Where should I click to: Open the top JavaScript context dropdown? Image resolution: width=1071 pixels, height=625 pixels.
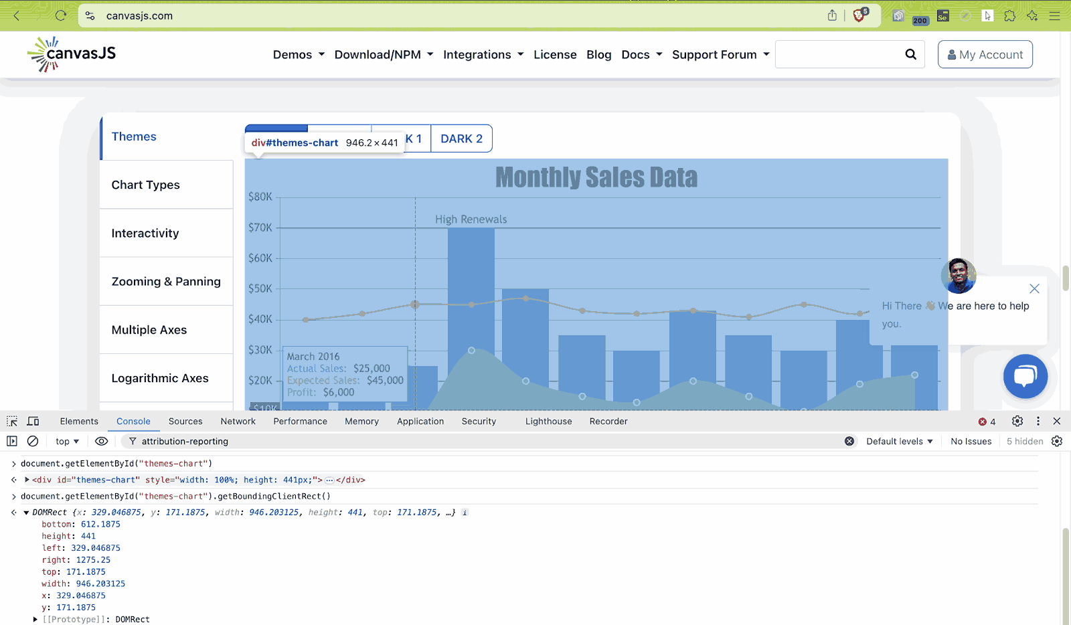[x=67, y=441]
